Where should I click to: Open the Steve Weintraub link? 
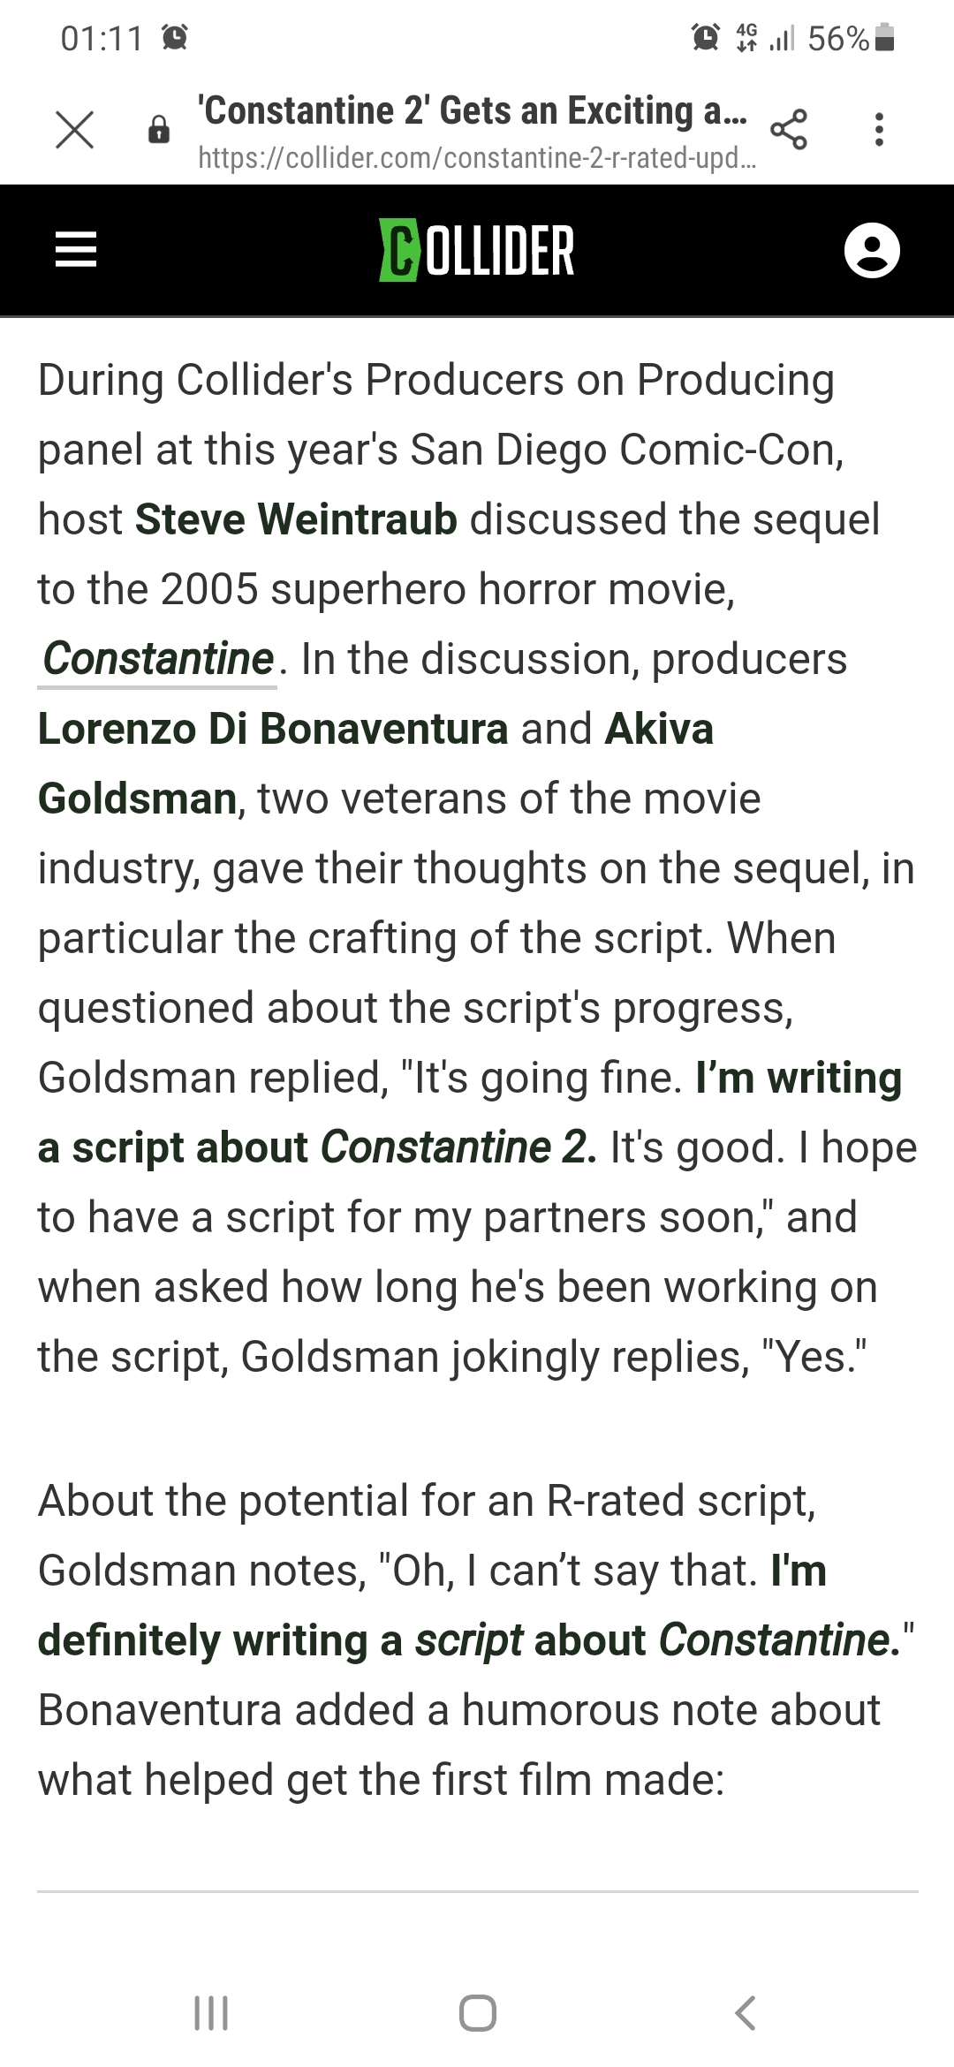pos(296,519)
